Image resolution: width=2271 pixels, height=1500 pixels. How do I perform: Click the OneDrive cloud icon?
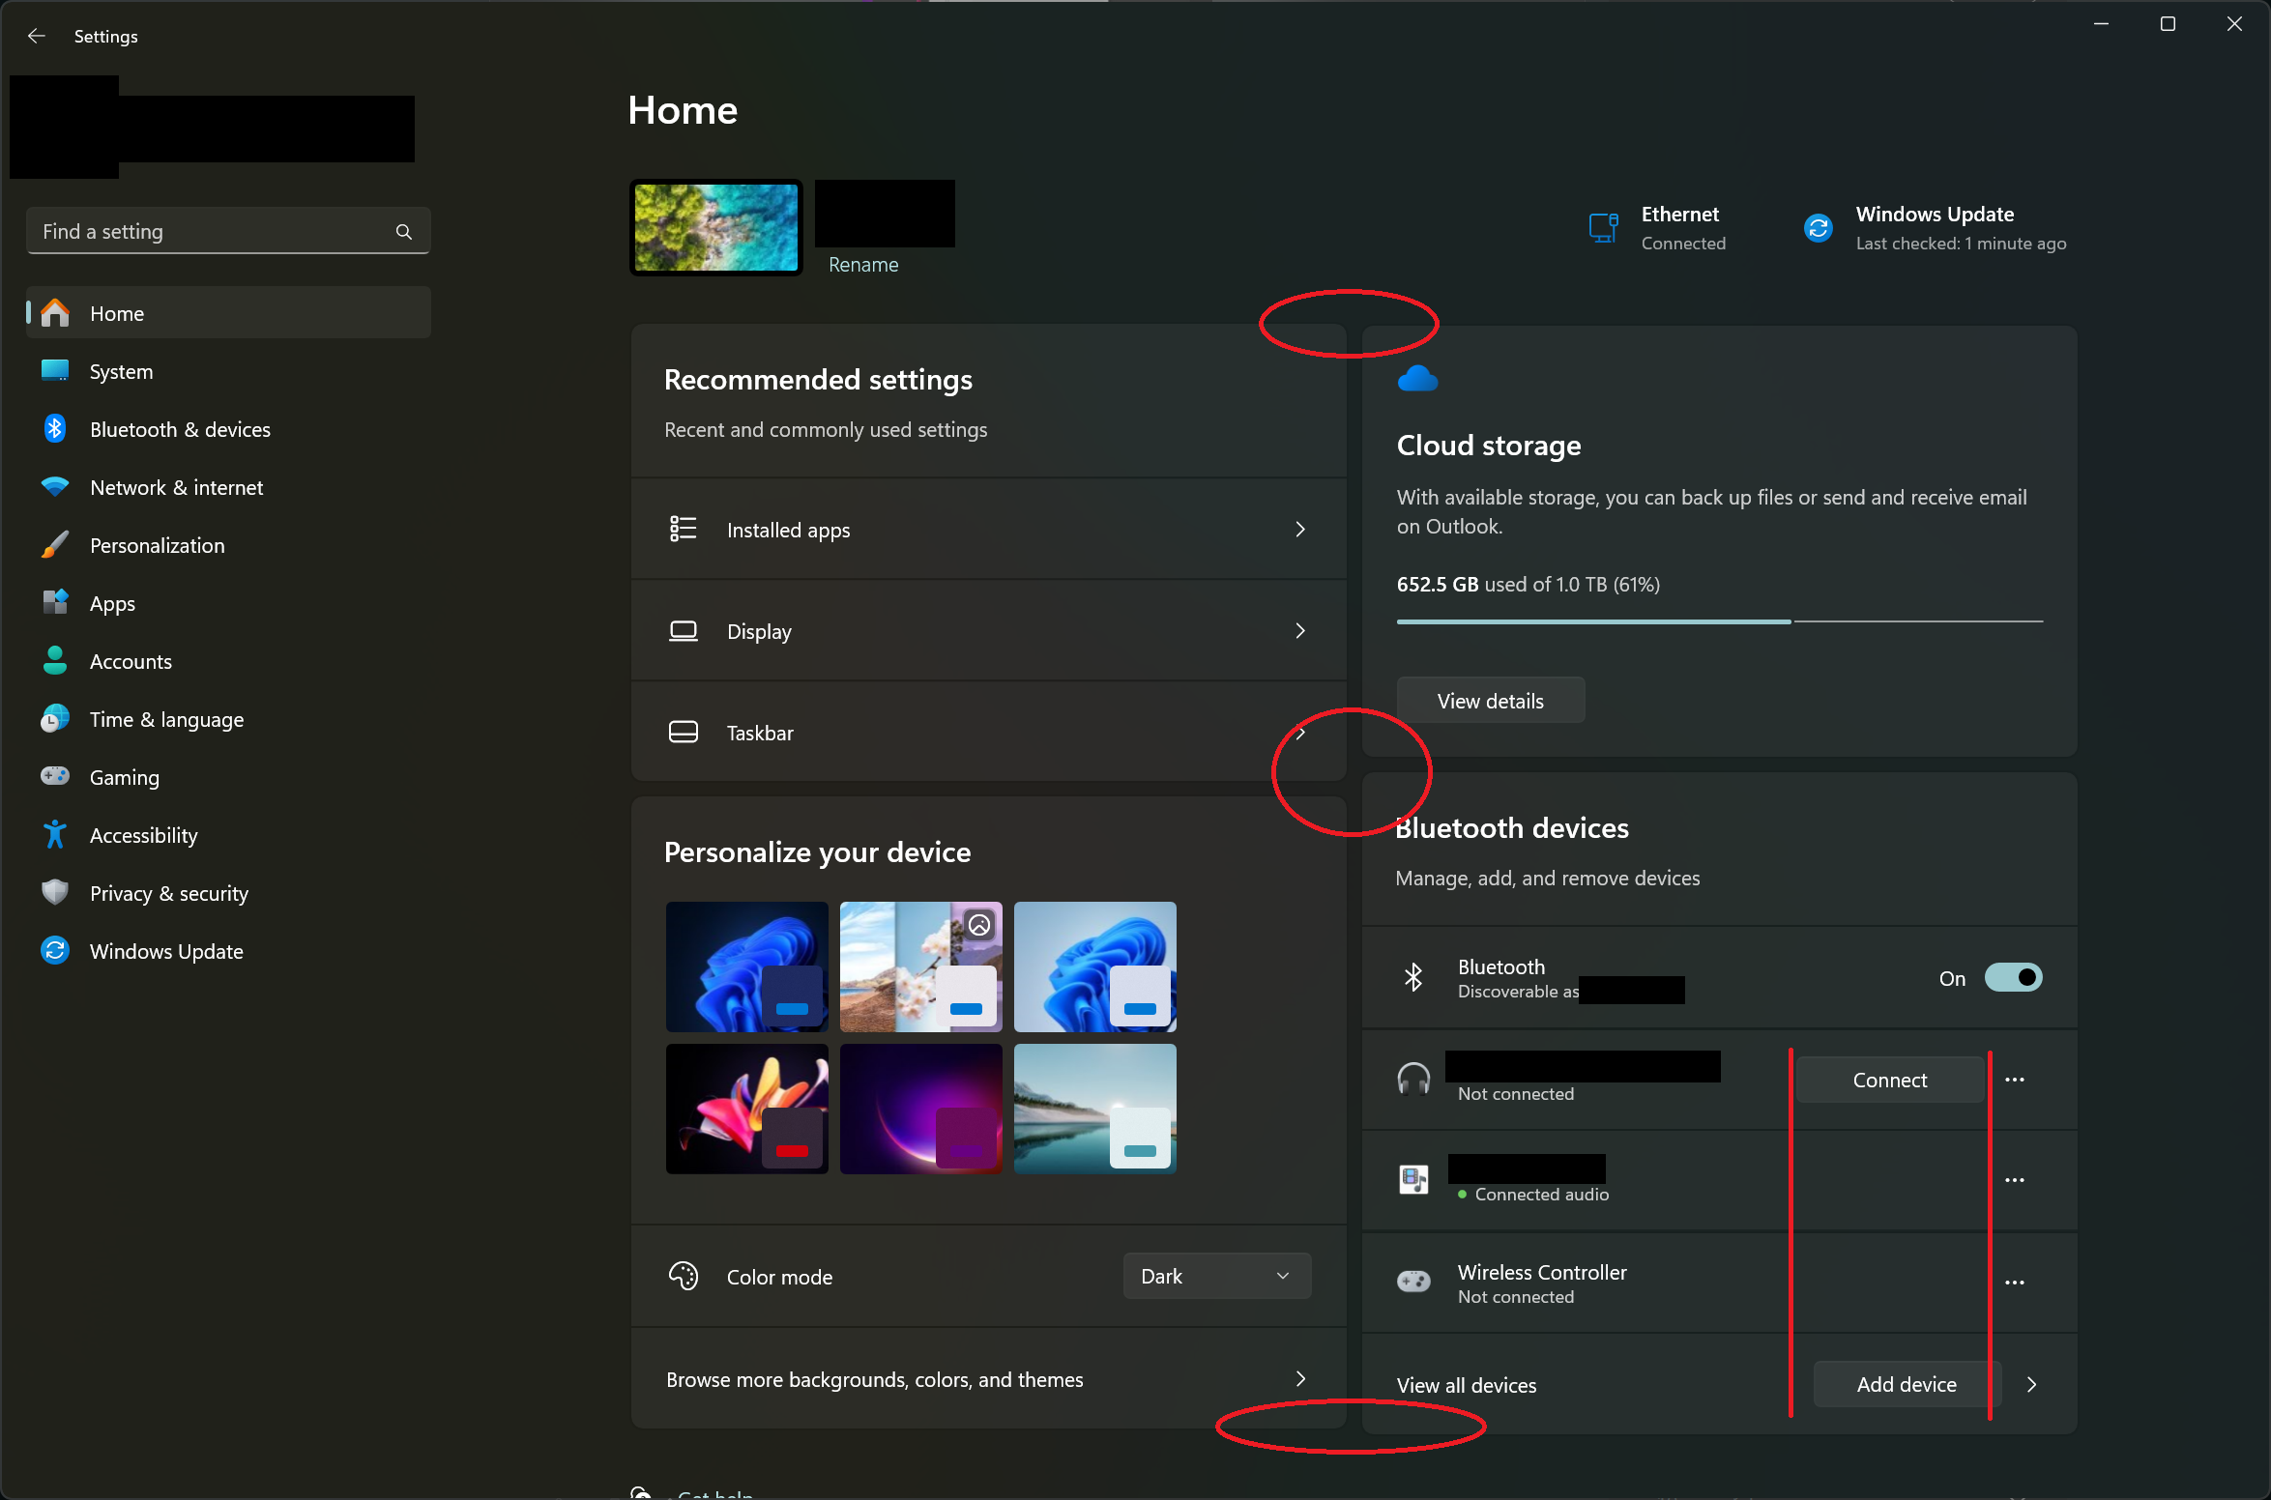coord(1417,378)
